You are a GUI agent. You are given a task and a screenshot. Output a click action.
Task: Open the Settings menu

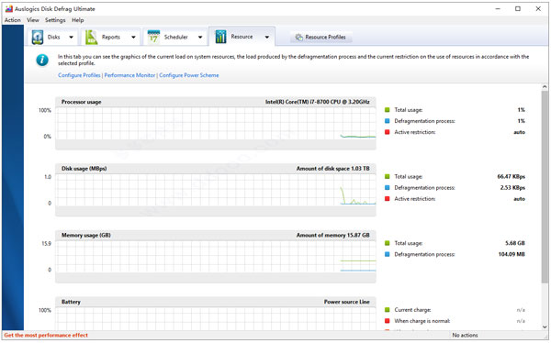(x=55, y=20)
